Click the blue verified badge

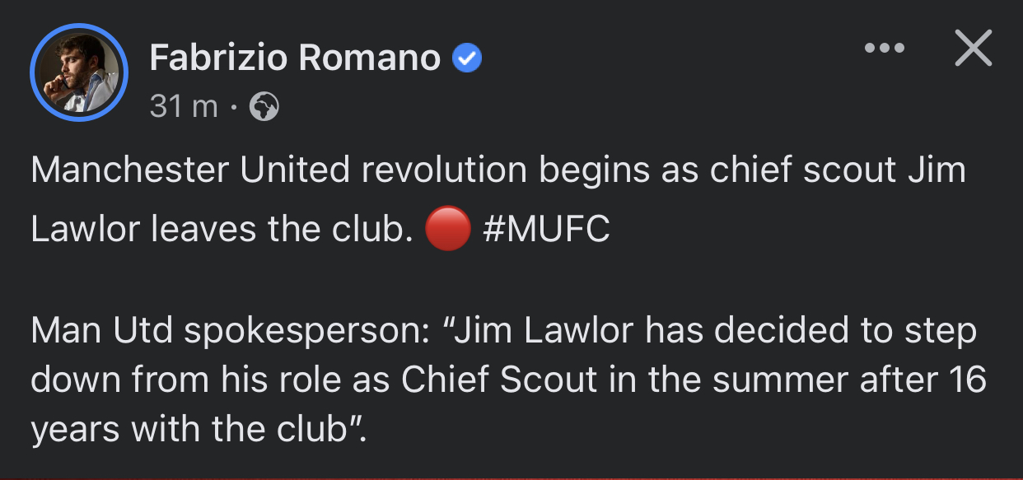[468, 58]
